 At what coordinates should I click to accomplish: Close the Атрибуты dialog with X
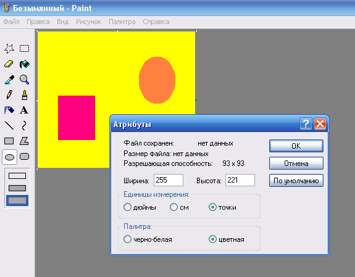point(320,124)
